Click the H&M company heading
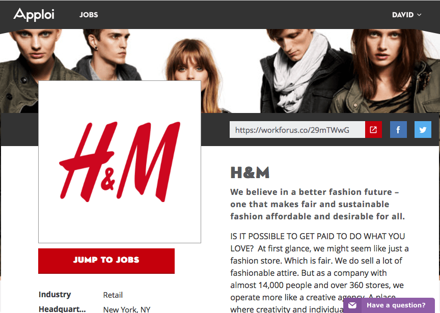Screen dimensions: 440x313 click(250, 173)
